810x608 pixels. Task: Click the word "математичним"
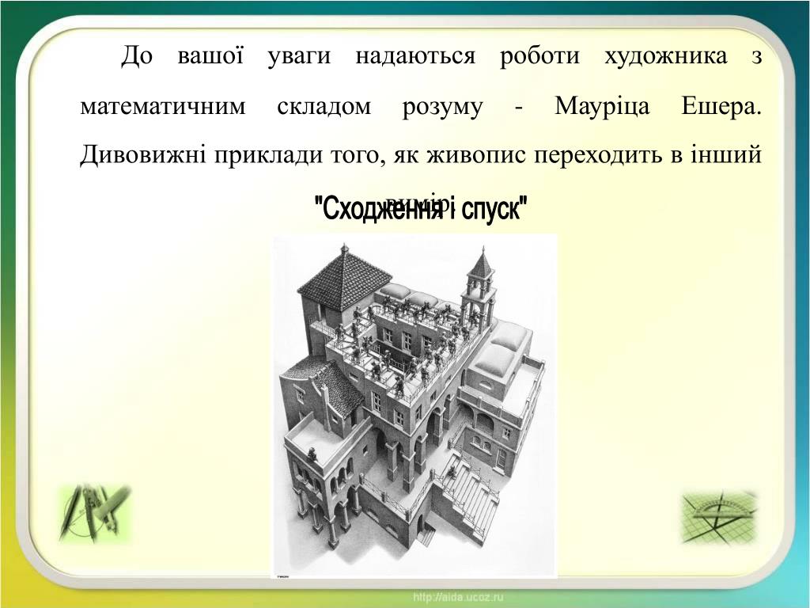point(163,107)
